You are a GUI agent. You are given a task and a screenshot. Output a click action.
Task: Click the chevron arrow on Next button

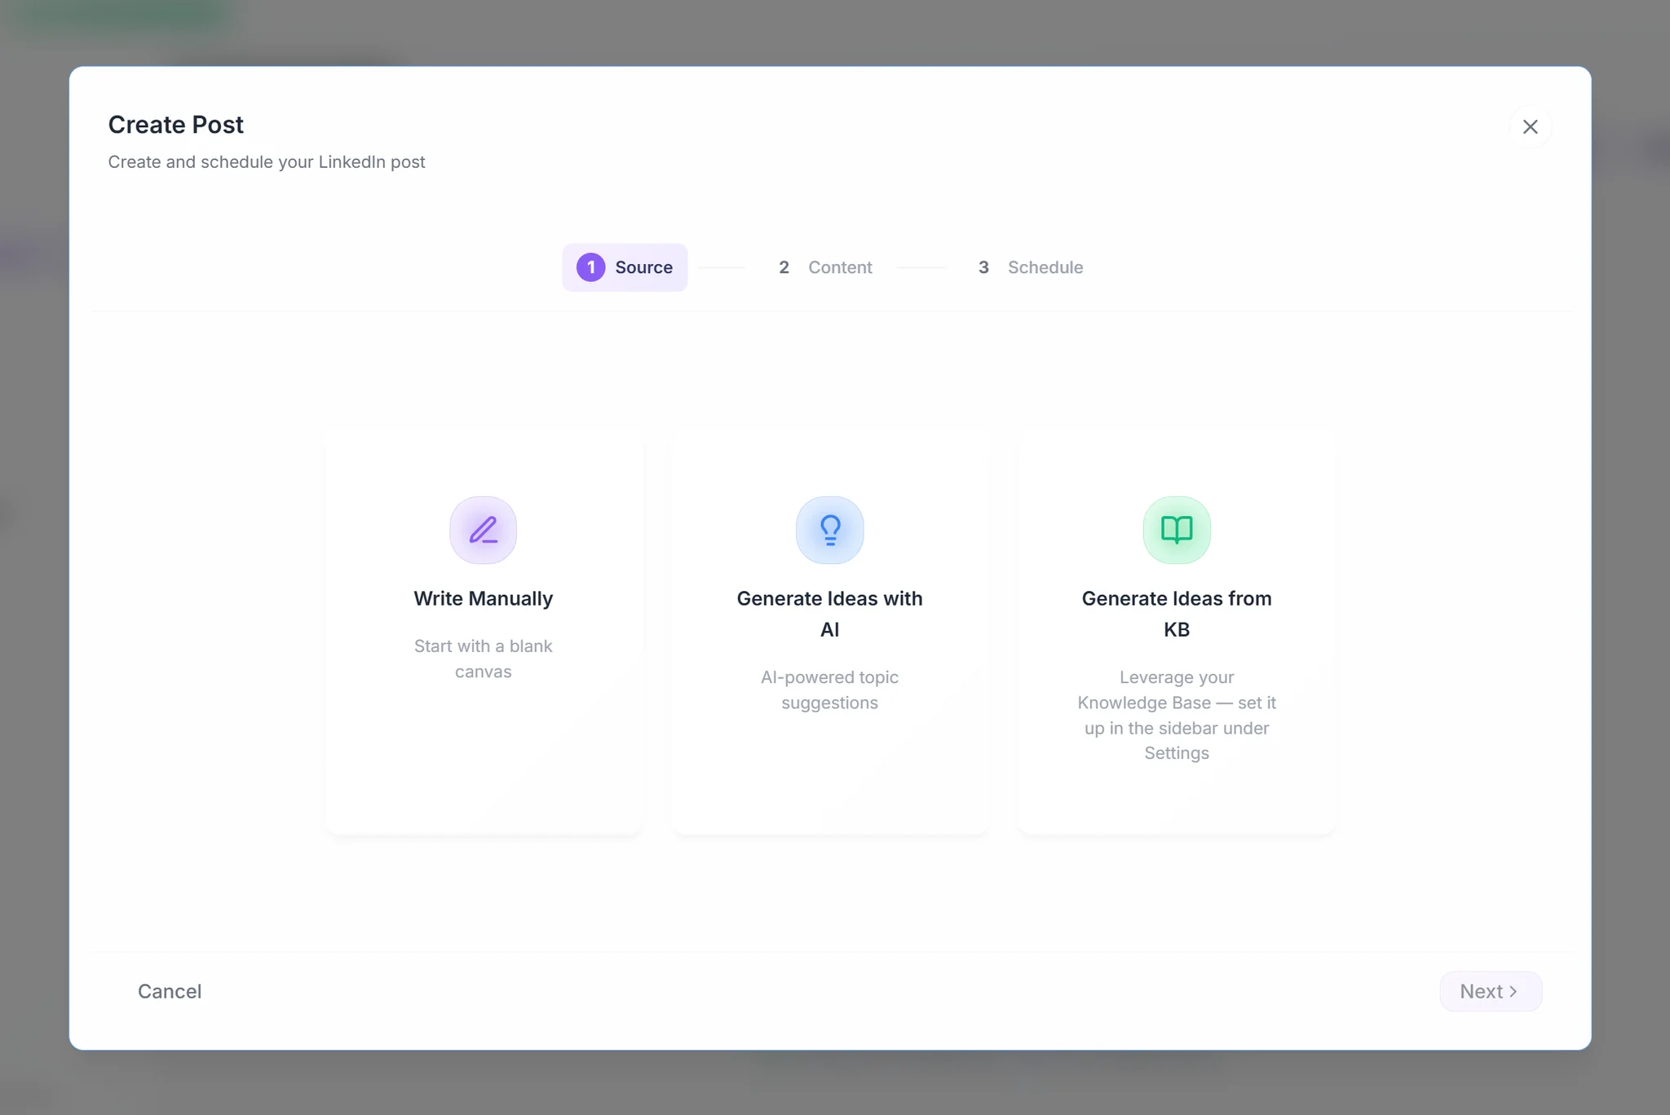point(1513,991)
